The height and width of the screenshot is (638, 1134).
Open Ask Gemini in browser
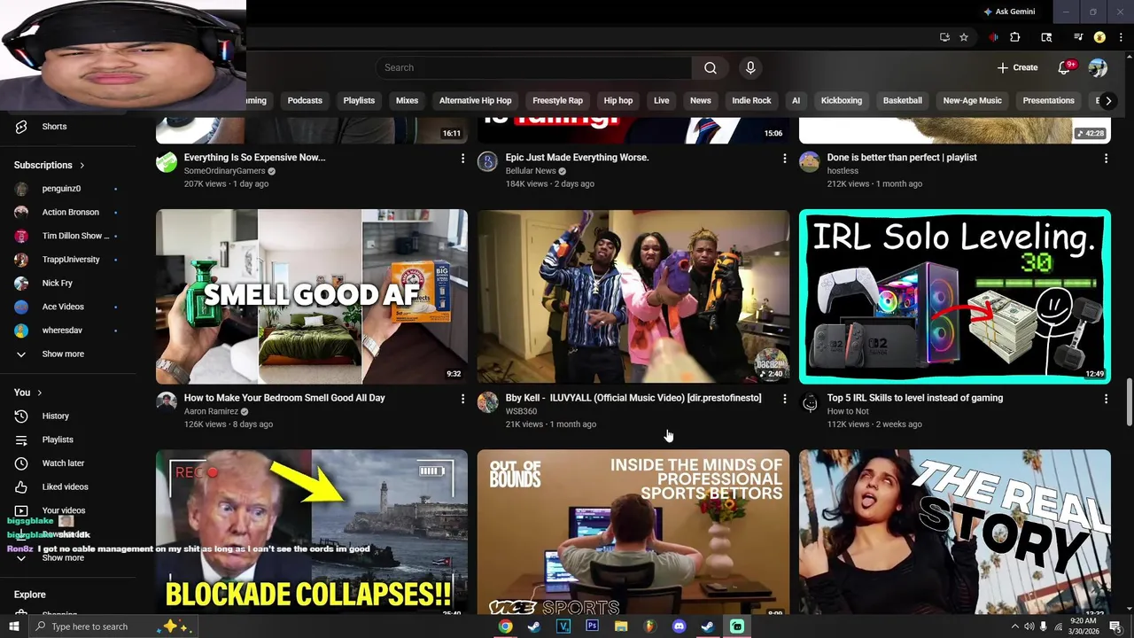click(1009, 12)
